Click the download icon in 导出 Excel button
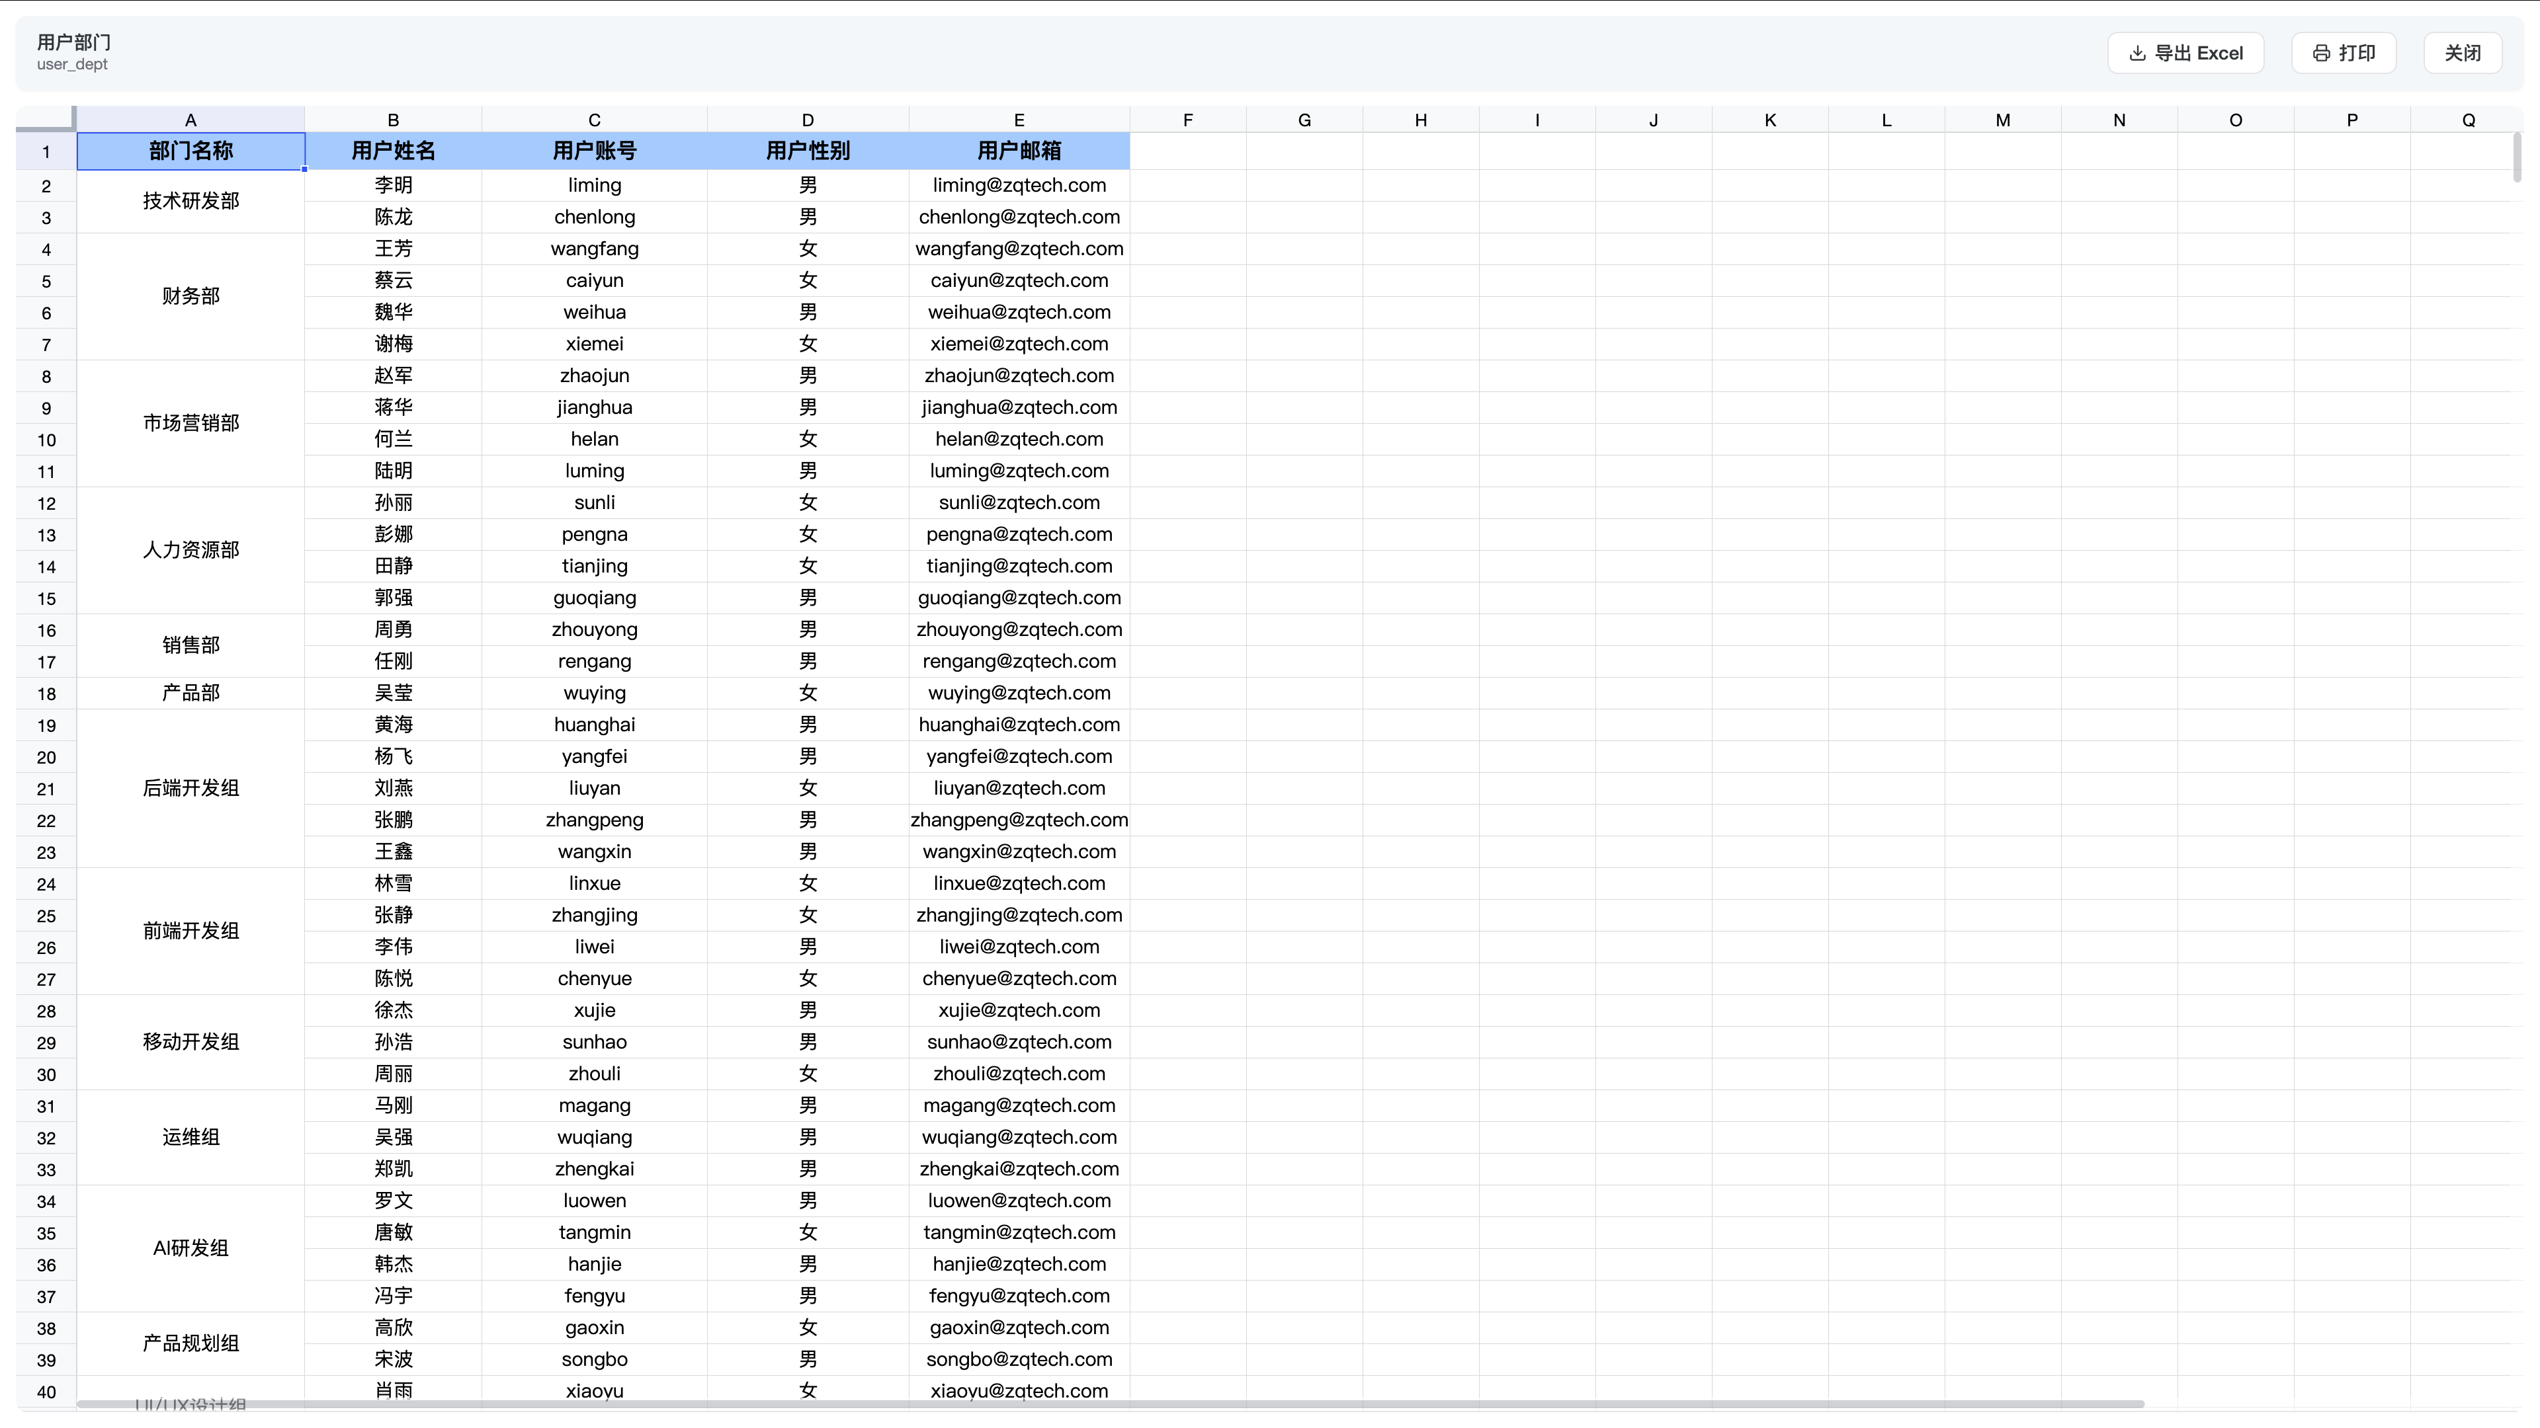This screenshot has height=1428, width=2540. [2137, 53]
